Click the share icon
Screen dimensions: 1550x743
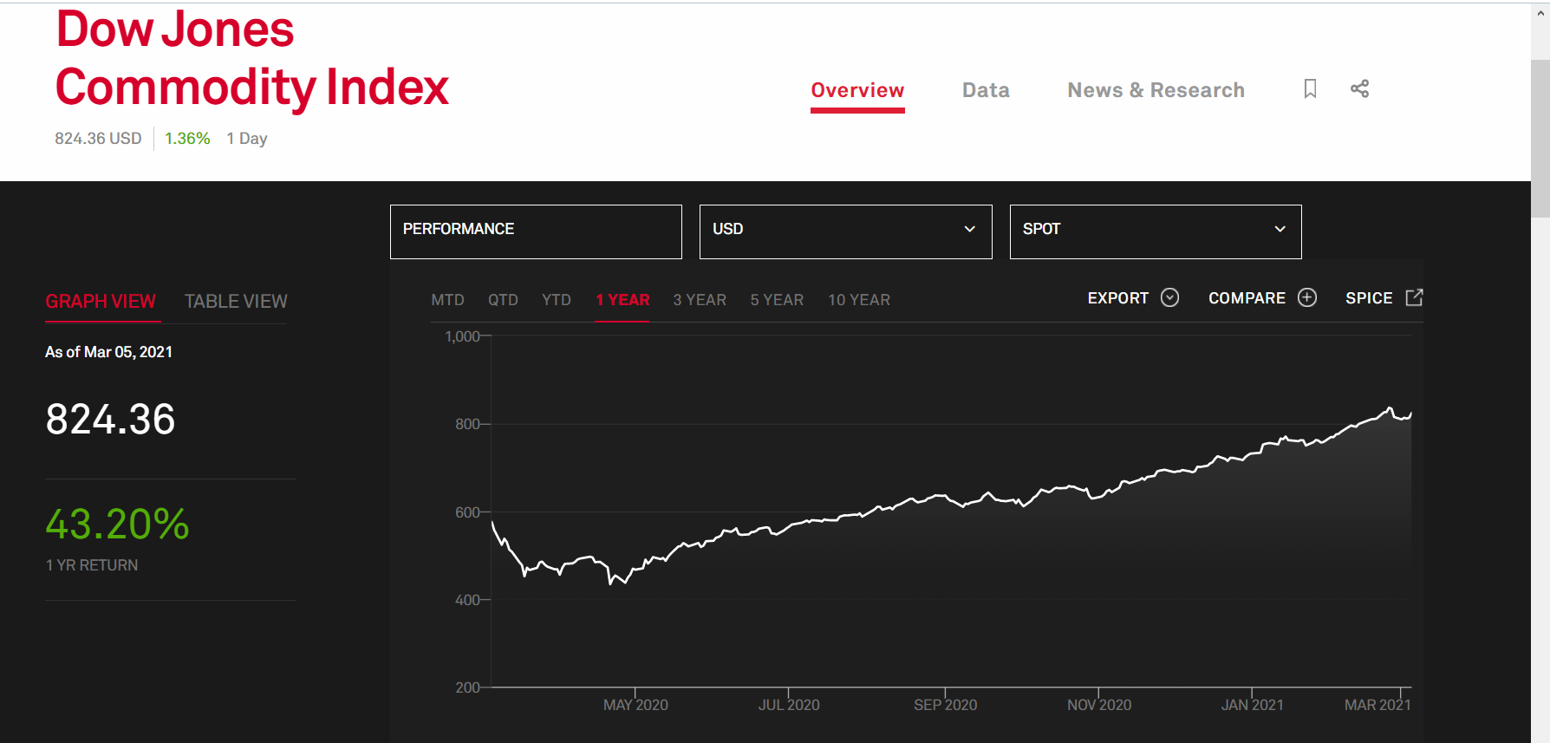point(1359,89)
